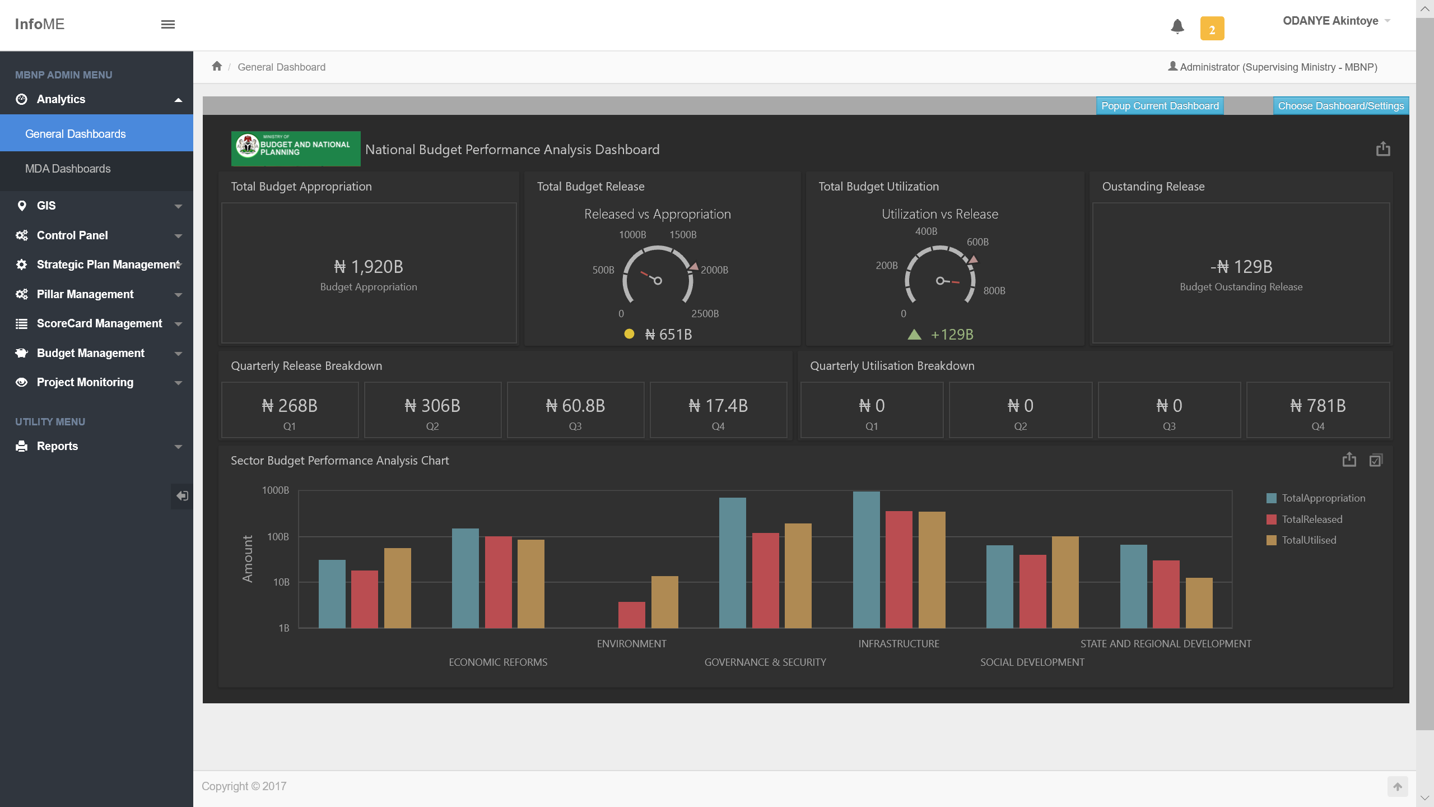The image size is (1434, 807).
Task: Click the ENVIRONMENT TotalUtilised bar
Action: [664, 602]
